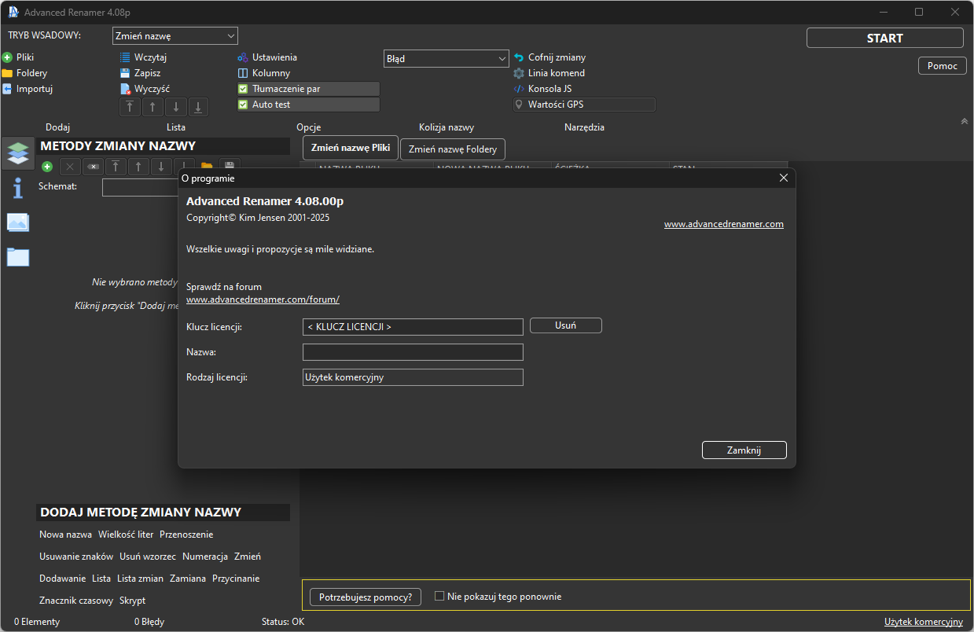Viewport: 974px width, 632px height.
Task: Open the advancedrenamer.com/forum/ link
Action: coord(263,299)
